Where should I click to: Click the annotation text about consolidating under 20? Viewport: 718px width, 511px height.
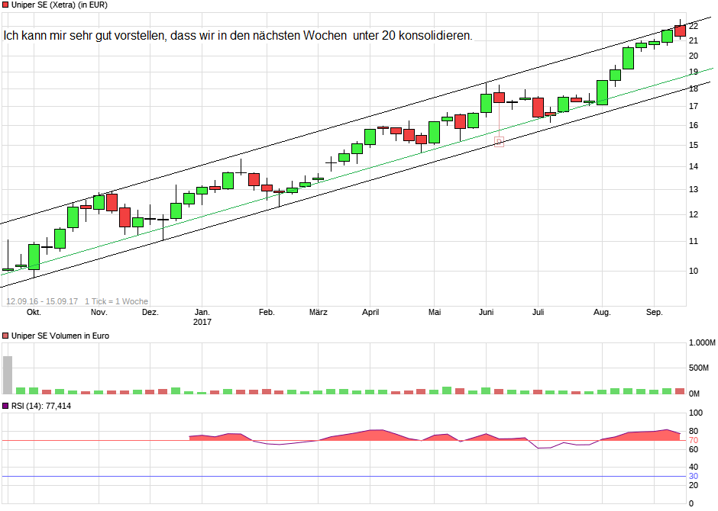click(x=238, y=35)
